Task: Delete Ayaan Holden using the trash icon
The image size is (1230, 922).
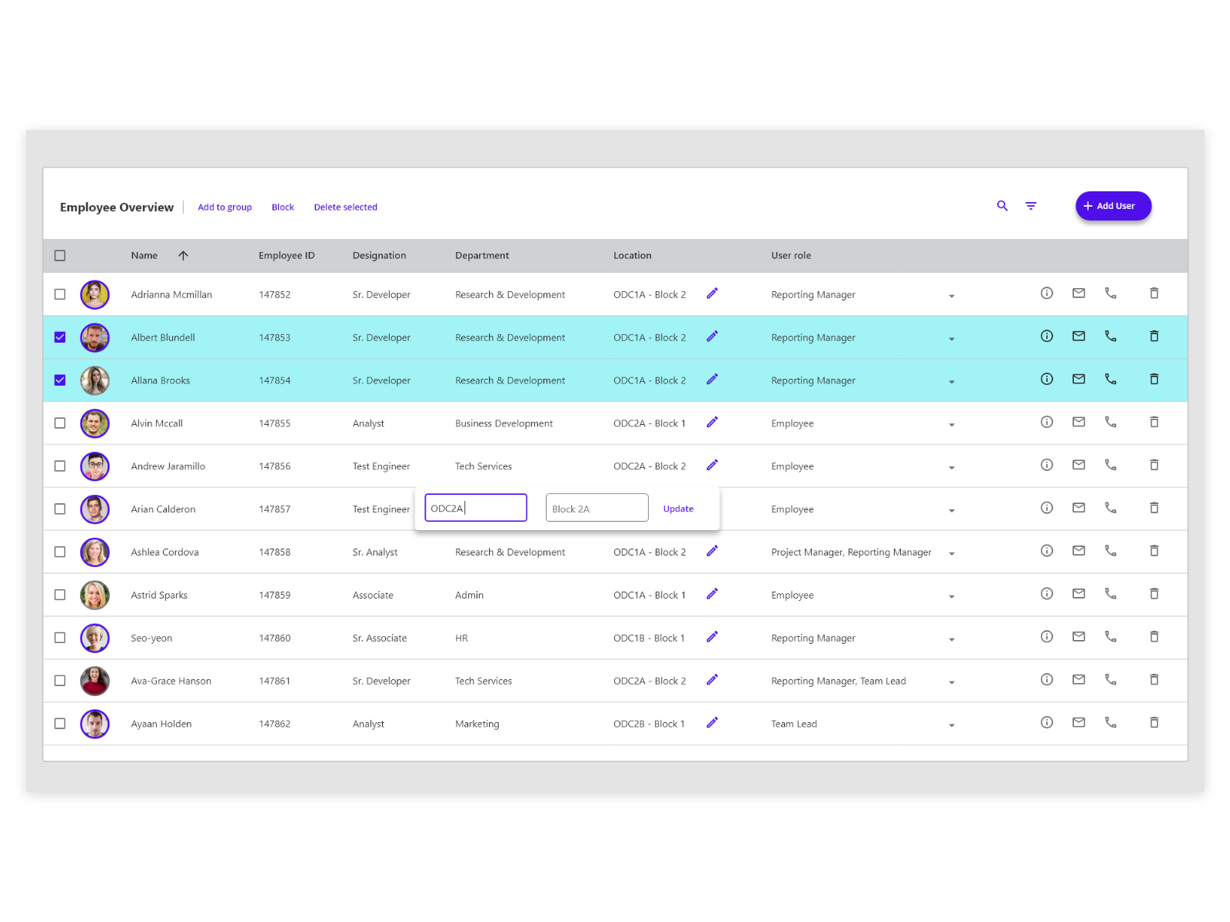Action: 1154,722
